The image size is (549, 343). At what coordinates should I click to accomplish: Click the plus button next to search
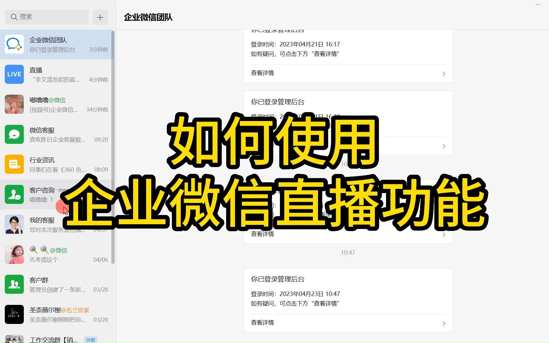(x=100, y=17)
